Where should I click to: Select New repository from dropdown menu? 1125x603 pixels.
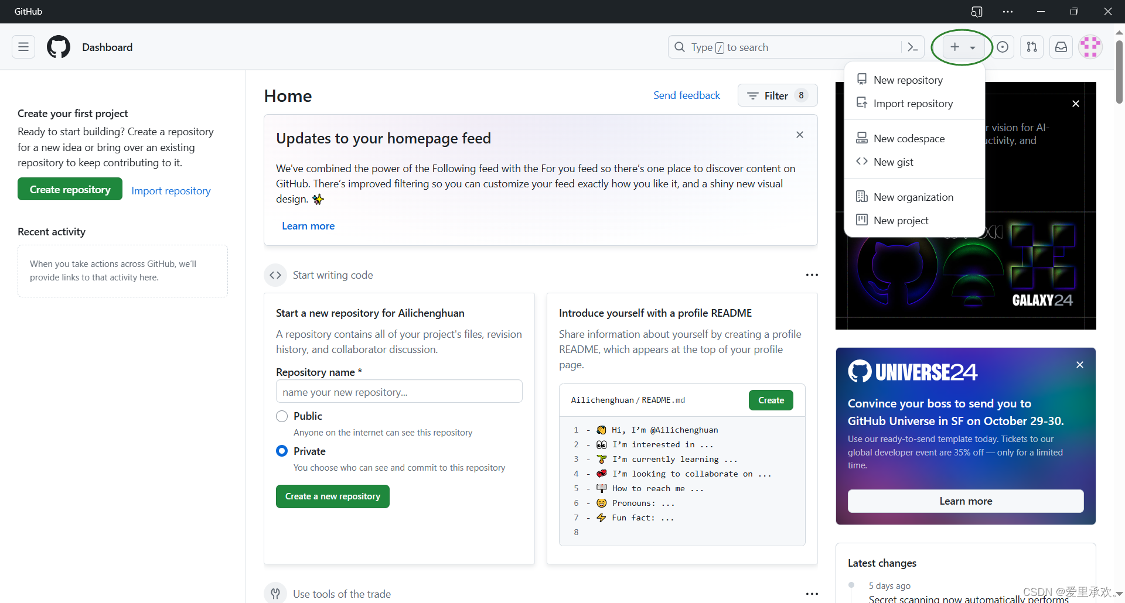[914, 80]
